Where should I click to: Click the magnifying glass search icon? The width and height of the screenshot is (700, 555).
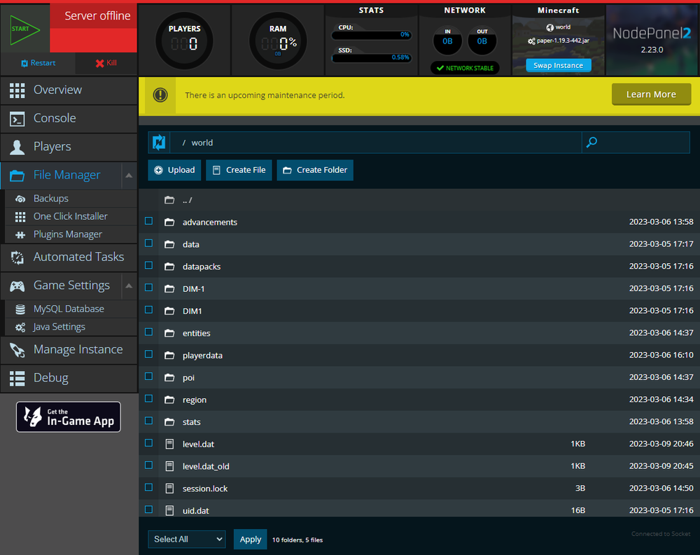point(591,143)
